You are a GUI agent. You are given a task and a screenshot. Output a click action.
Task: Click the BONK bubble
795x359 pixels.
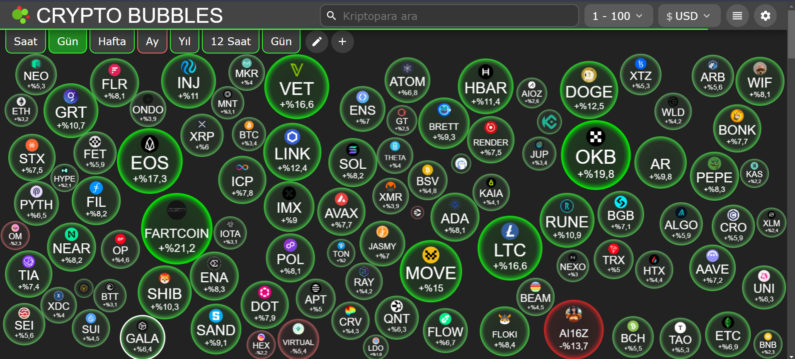[x=737, y=129]
